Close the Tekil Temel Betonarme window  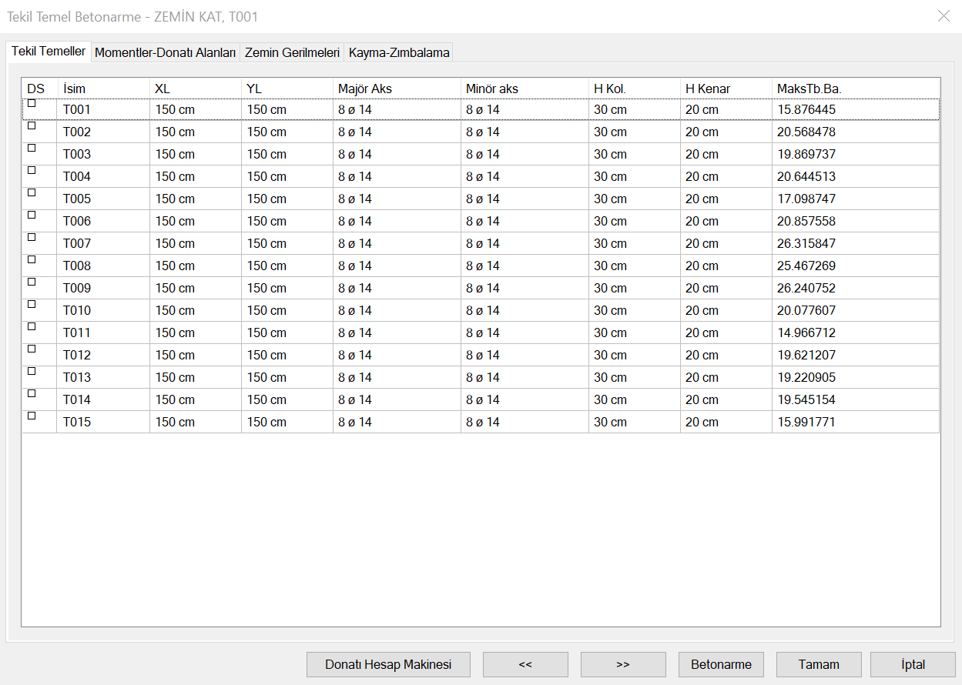pos(944,16)
